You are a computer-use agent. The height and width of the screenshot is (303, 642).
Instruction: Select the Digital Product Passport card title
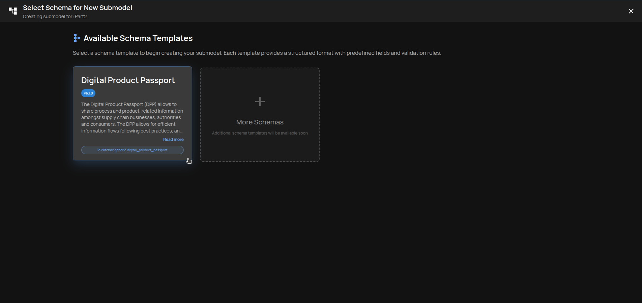pyautogui.click(x=128, y=80)
